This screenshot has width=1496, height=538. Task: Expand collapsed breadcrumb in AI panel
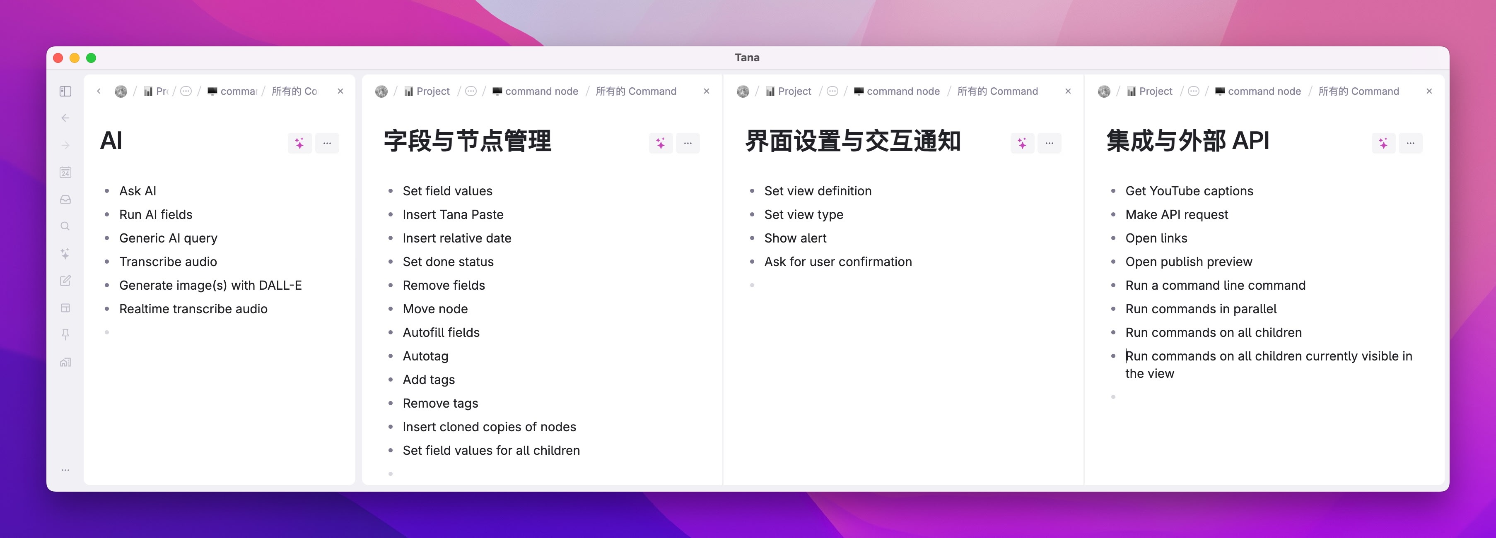186,91
